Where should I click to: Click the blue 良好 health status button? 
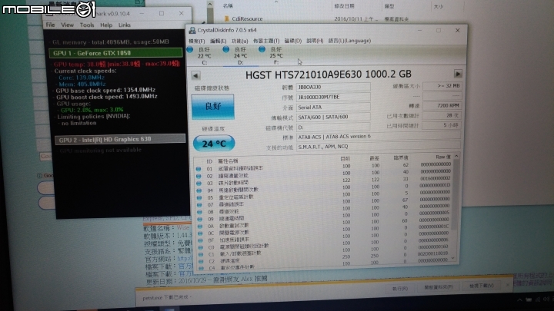[212, 107]
